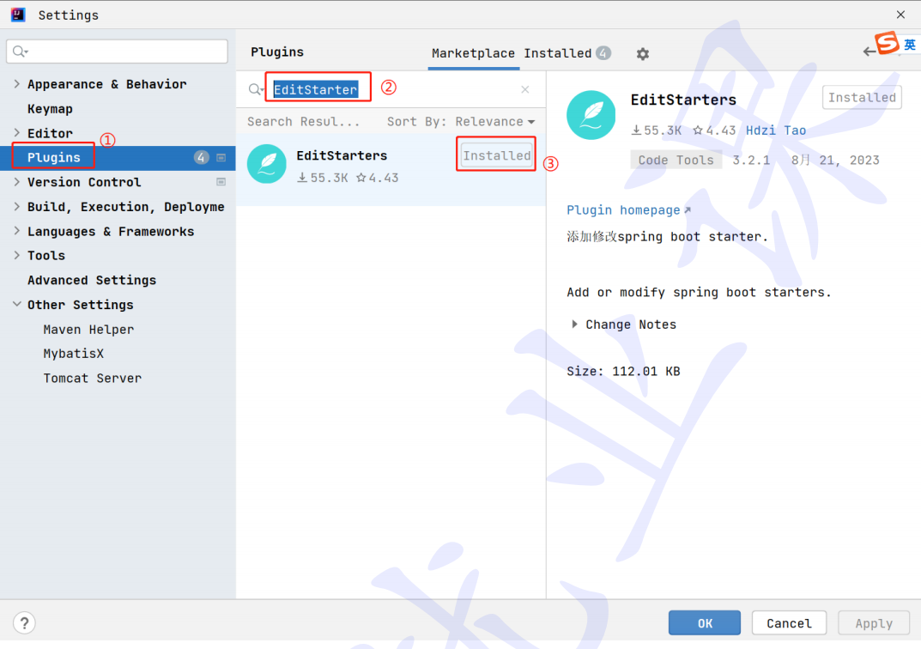921x649 pixels.
Task: Expand Build, Execution, Deployment node
Action: 17,206
